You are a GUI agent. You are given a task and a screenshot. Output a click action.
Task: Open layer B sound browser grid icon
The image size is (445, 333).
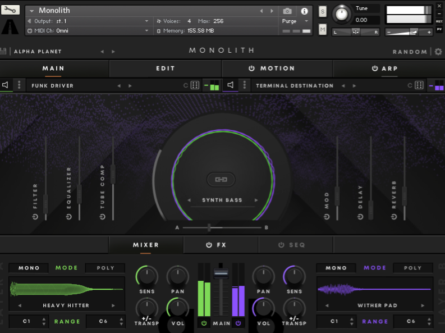point(419,85)
